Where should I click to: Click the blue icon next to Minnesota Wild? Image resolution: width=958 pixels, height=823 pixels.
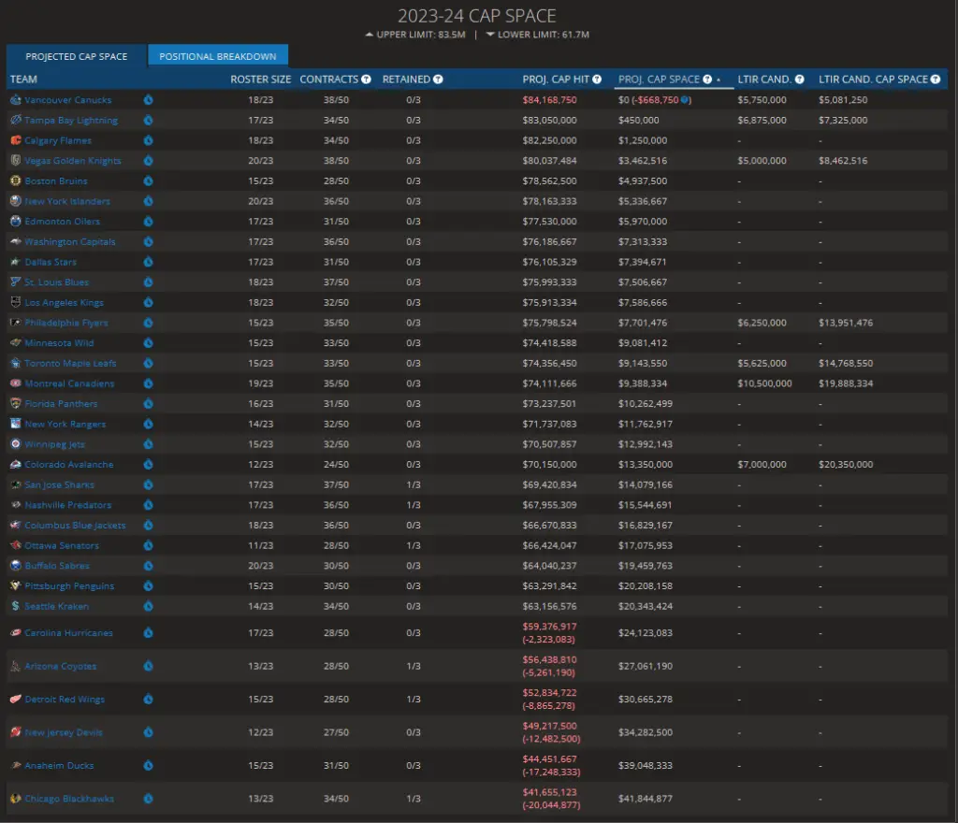tap(148, 342)
